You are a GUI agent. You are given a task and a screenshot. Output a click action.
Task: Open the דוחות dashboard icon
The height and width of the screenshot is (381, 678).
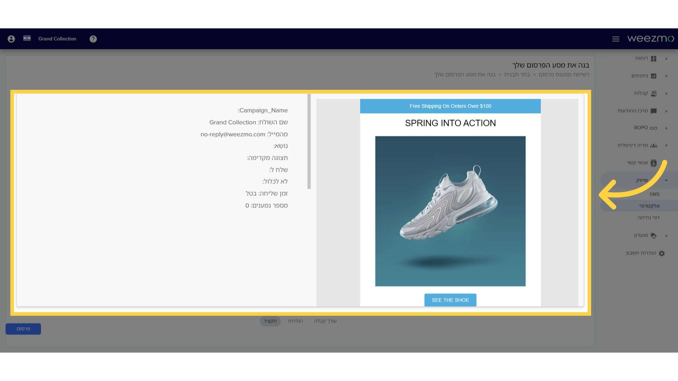654,59
